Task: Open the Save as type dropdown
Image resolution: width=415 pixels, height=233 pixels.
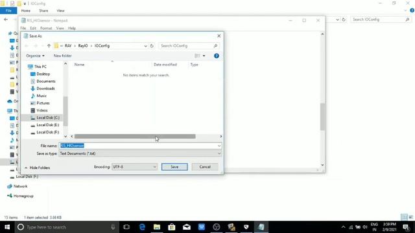Action: point(140,153)
